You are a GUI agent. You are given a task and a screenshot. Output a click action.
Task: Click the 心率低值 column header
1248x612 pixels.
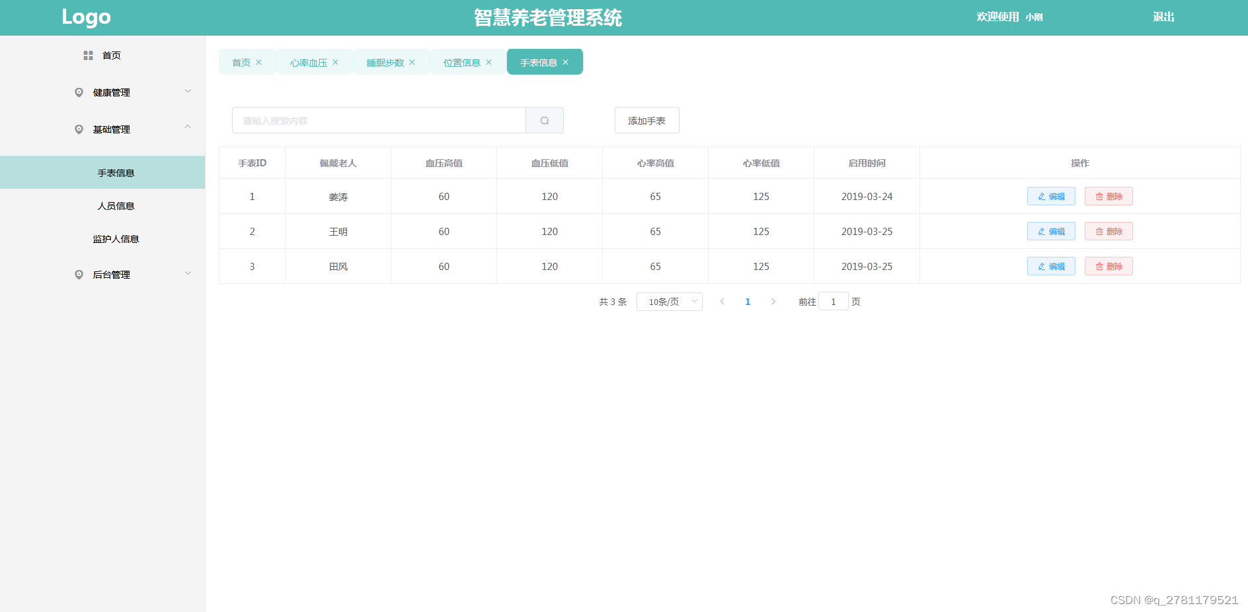click(761, 163)
